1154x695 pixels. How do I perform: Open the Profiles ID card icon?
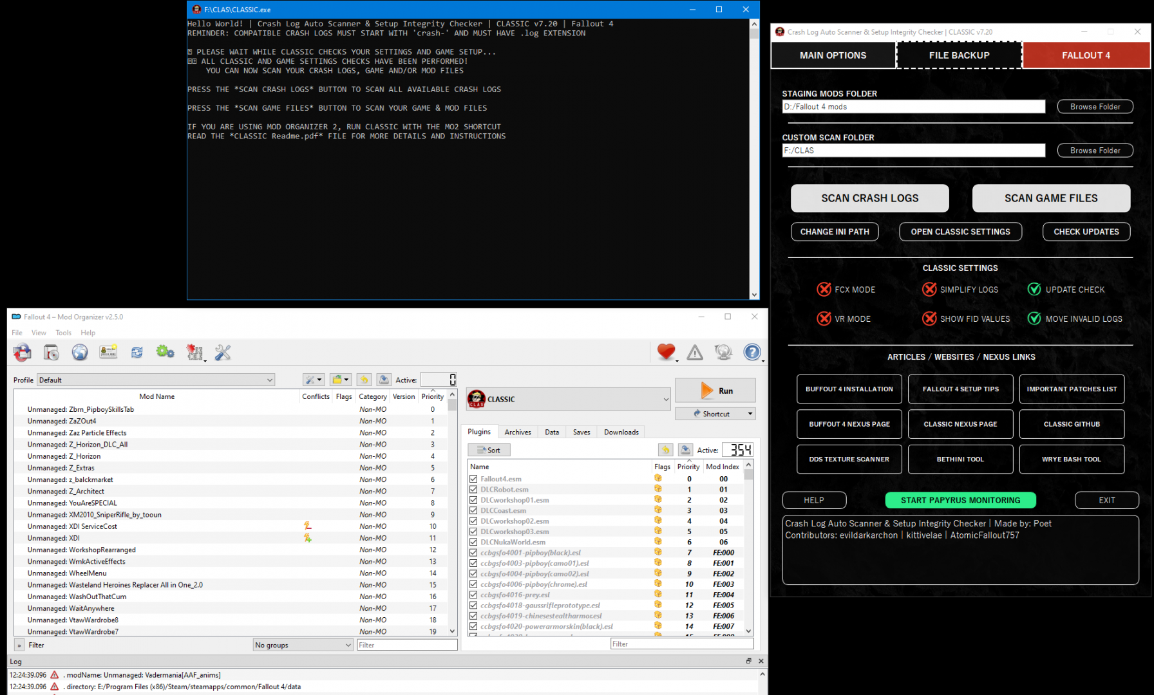click(x=108, y=353)
